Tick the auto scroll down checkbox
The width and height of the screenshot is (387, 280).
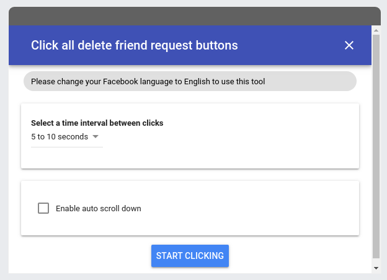pyautogui.click(x=43, y=208)
